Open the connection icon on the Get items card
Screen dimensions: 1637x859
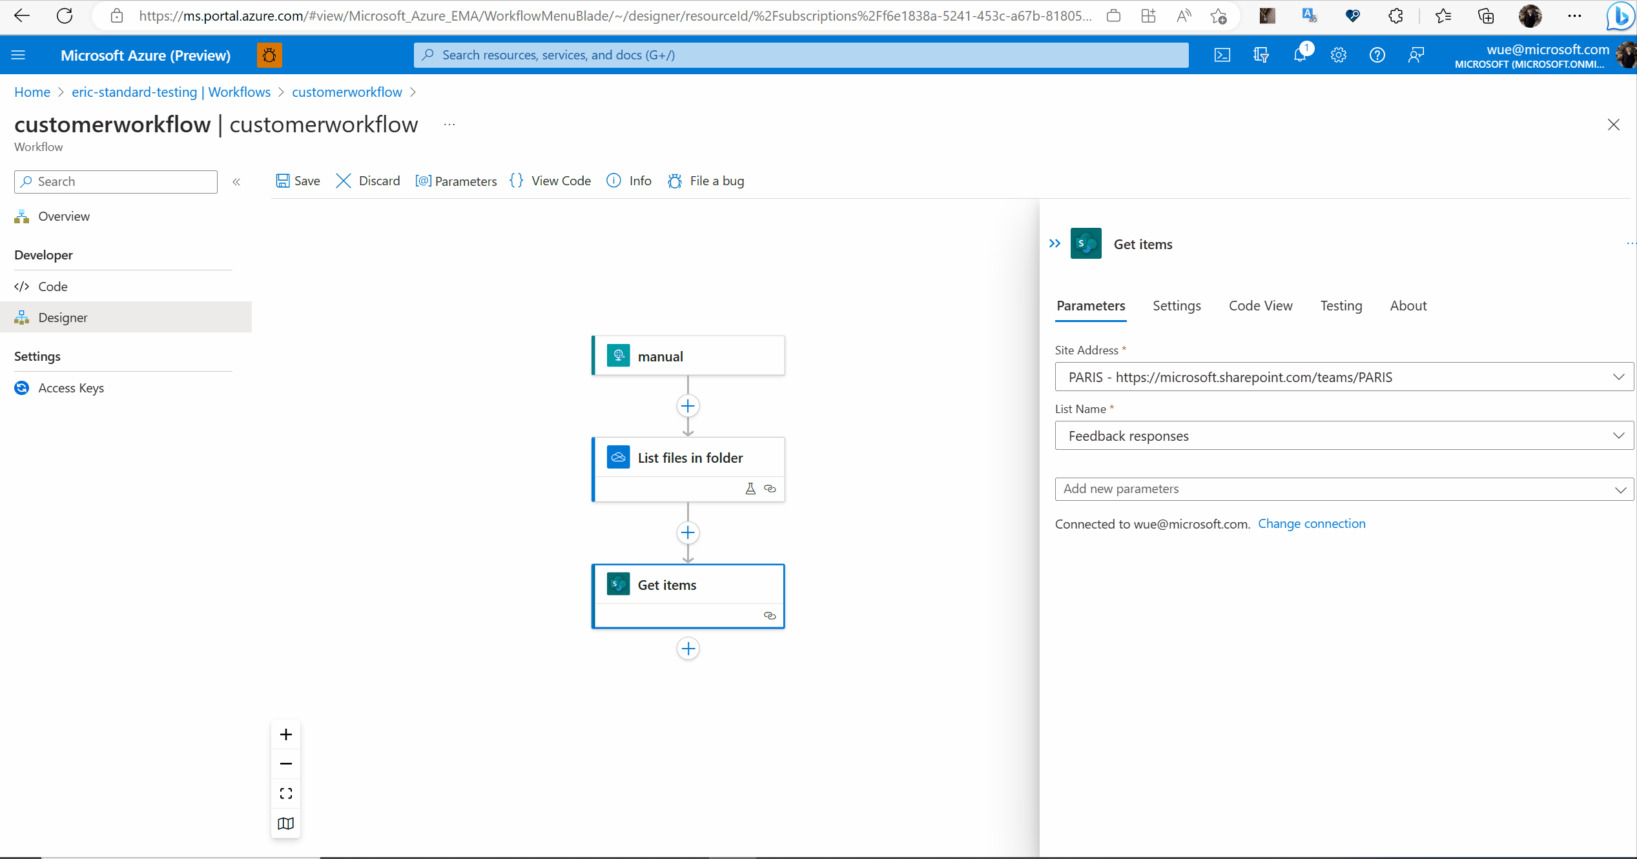coord(770,616)
